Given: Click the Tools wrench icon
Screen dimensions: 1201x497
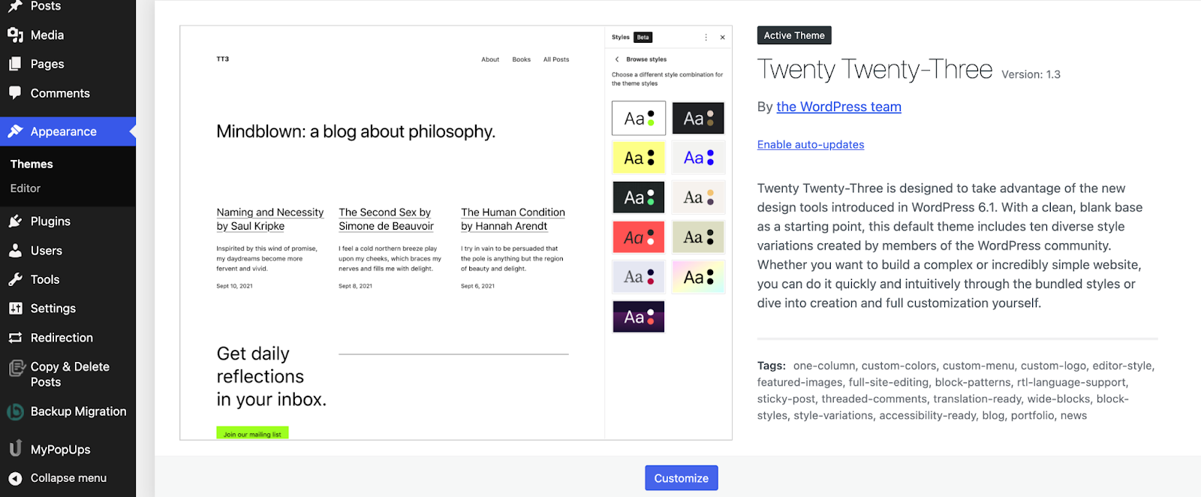Looking at the screenshot, I should coord(15,279).
